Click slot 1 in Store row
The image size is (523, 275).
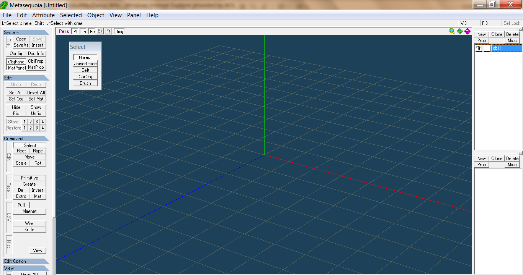pos(25,122)
